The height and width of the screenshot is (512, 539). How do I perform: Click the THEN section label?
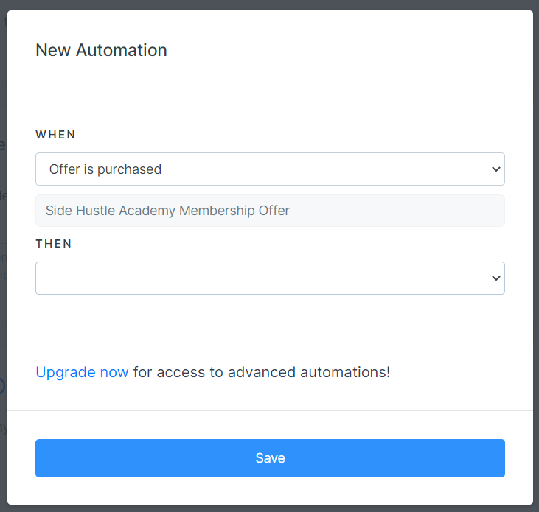[54, 243]
